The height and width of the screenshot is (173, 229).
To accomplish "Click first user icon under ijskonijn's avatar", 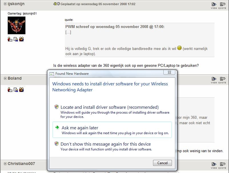I will pyautogui.click(x=10, y=39).
